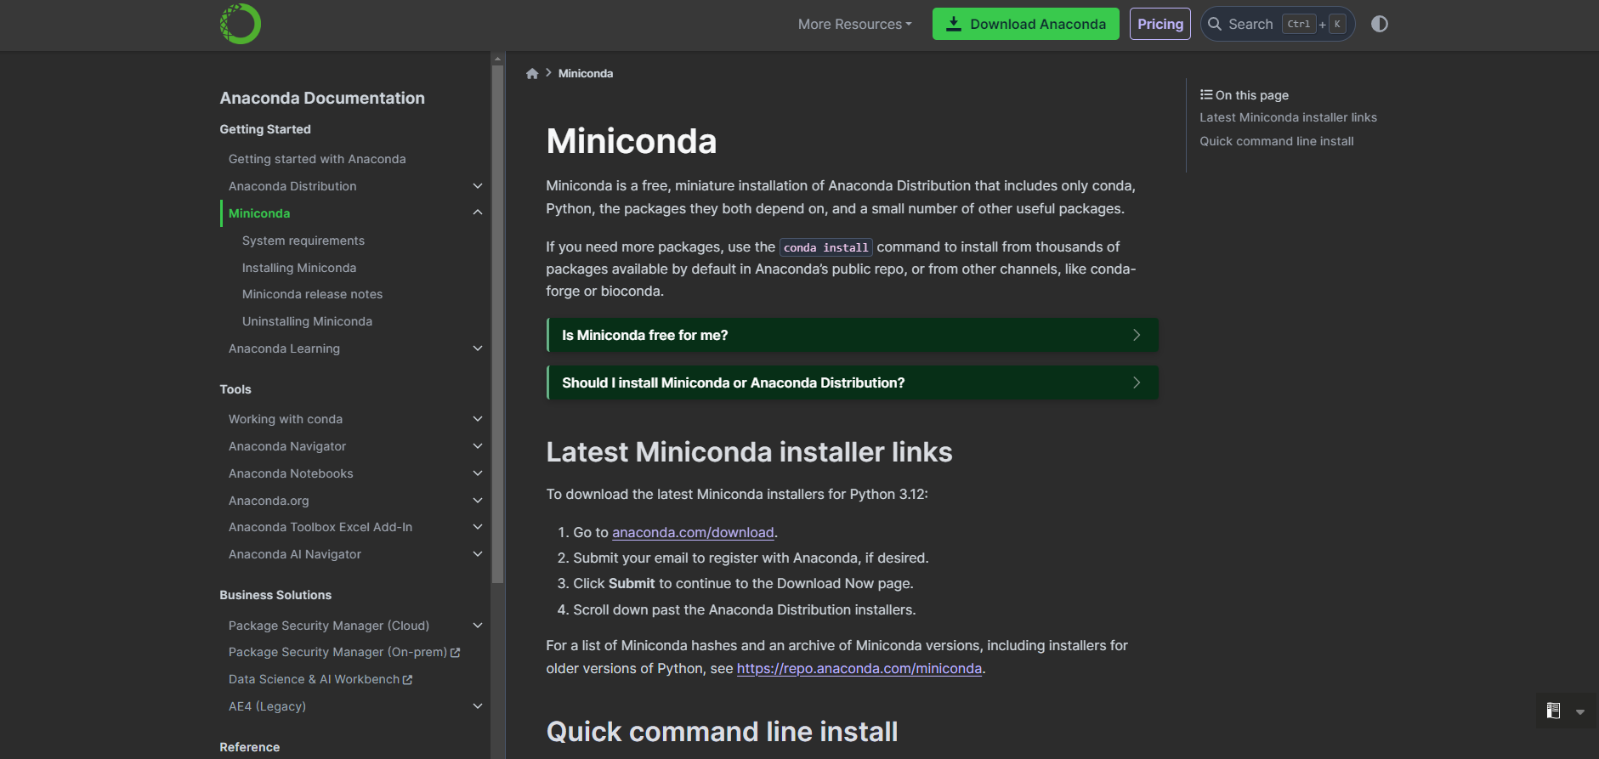The width and height of the screenshot is (1599, 759).
Task: Click the home icon in breadcrumb
Action: click(532, 74)
